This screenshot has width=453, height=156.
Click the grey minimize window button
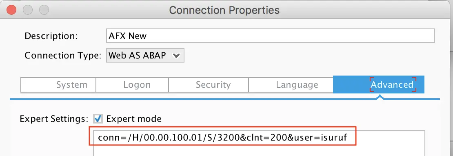[28, 10]
